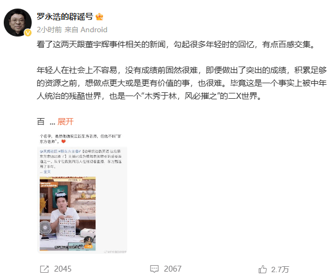This screenshot has height=277, width=336.
Task: Click the 2小时前 timestamp
Action: pos(49,30)
